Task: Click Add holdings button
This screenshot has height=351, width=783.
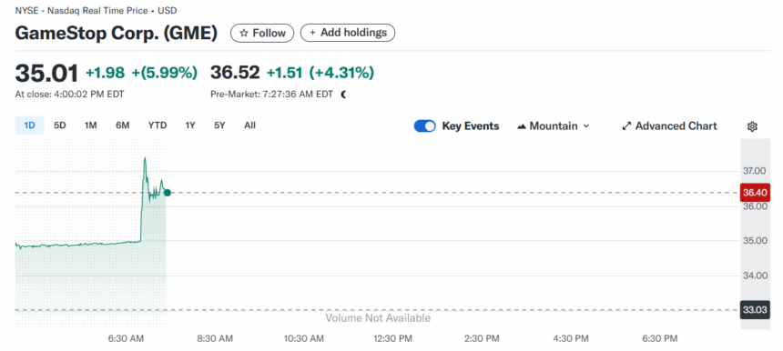Action: [x=348, y=33]
